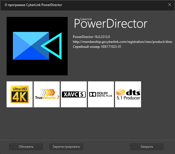Click the PowerDirector camera logo image
The image size is (175, 154).
tap(37, 46)
